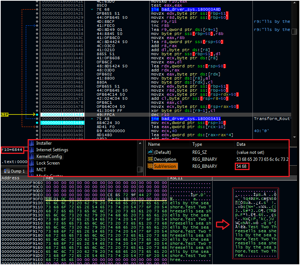Click the opcode bytes '49:FFCA'

(x=106, y=114)
